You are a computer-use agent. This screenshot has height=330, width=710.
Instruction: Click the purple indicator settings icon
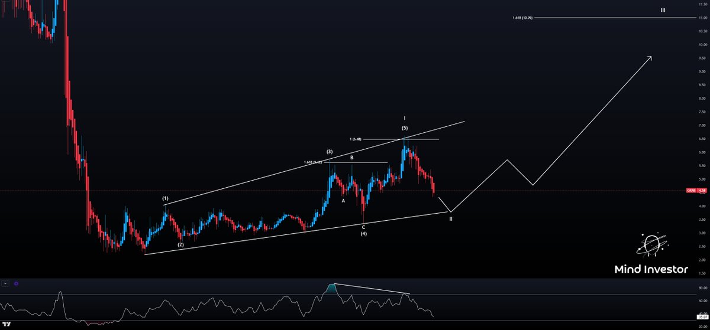[17, 283]
